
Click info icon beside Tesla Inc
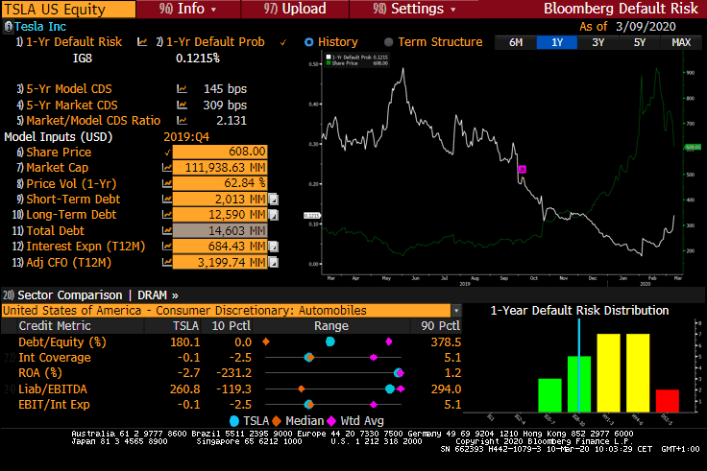tap(8, 27)
